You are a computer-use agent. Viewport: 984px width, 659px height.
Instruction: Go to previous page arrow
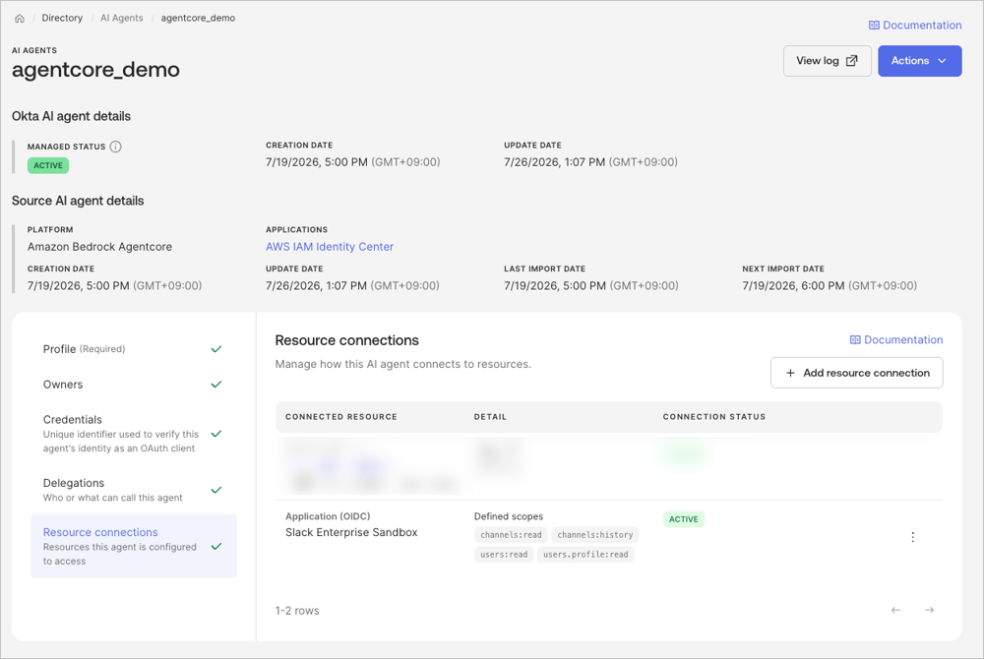click(895, 610)
